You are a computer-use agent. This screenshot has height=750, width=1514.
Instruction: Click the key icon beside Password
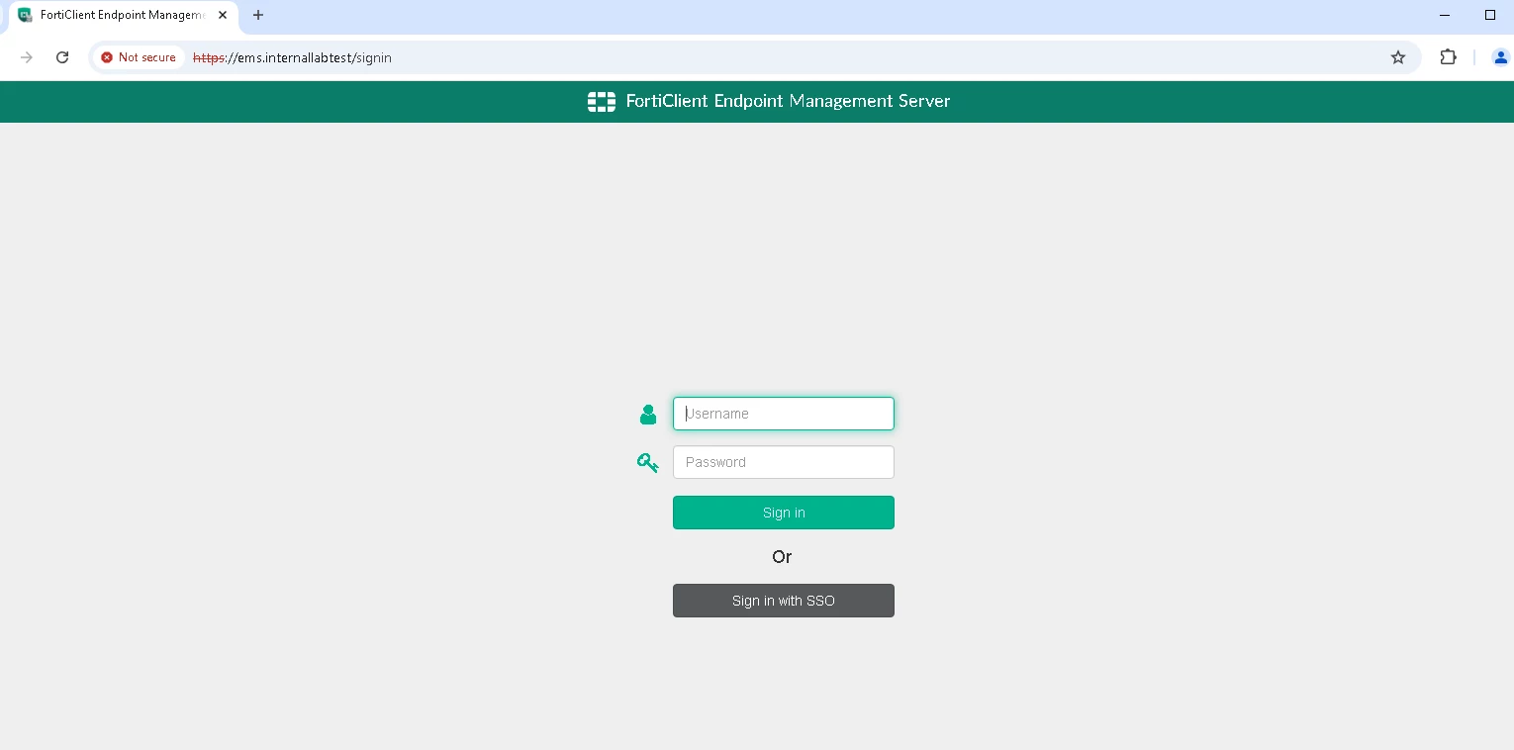point(648,462)
